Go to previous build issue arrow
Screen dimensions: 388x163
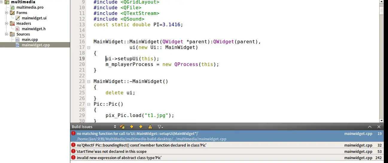[x=131, y=127]
